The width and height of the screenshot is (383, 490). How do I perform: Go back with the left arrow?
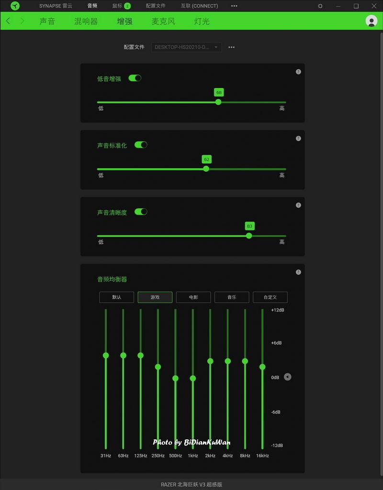pos(8,21)
